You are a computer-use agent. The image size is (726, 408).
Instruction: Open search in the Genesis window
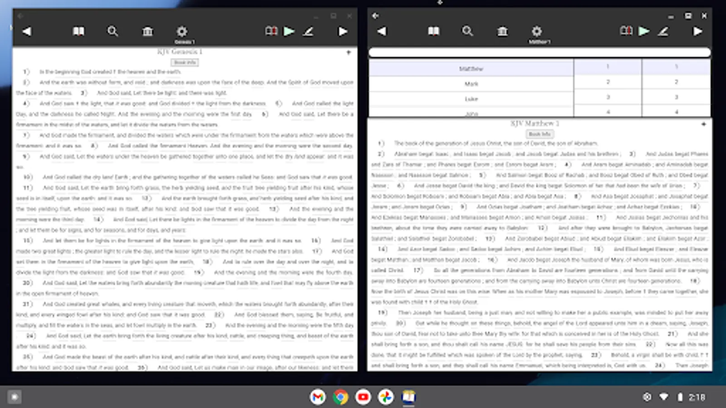[x=113, y=31]
